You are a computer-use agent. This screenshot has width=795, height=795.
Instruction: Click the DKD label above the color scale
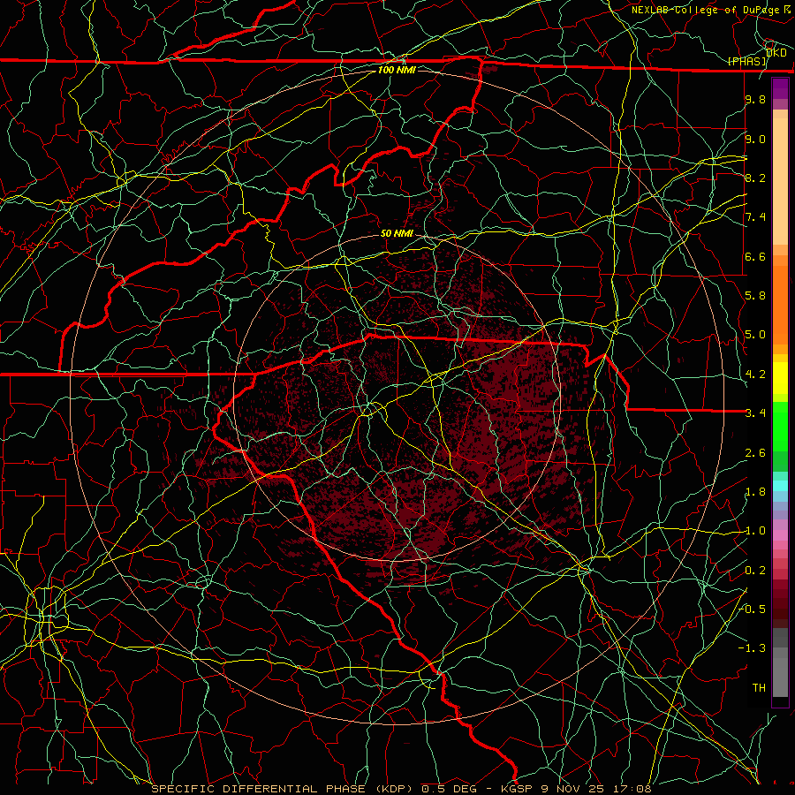click(x=776, y=52)
